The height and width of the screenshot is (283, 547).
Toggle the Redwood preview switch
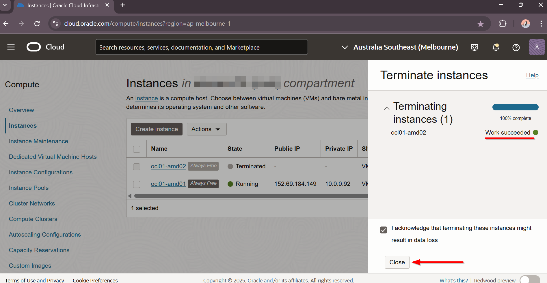click(530, 280)
